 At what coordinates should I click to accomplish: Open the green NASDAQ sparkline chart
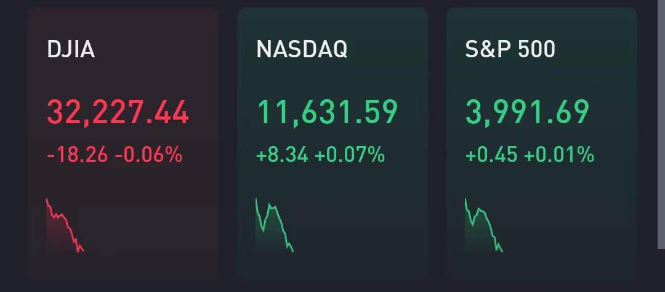tap(274, 225)
